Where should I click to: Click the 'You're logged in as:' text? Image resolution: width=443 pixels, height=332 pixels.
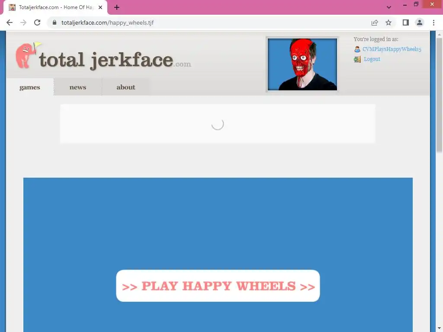(376, 39)
